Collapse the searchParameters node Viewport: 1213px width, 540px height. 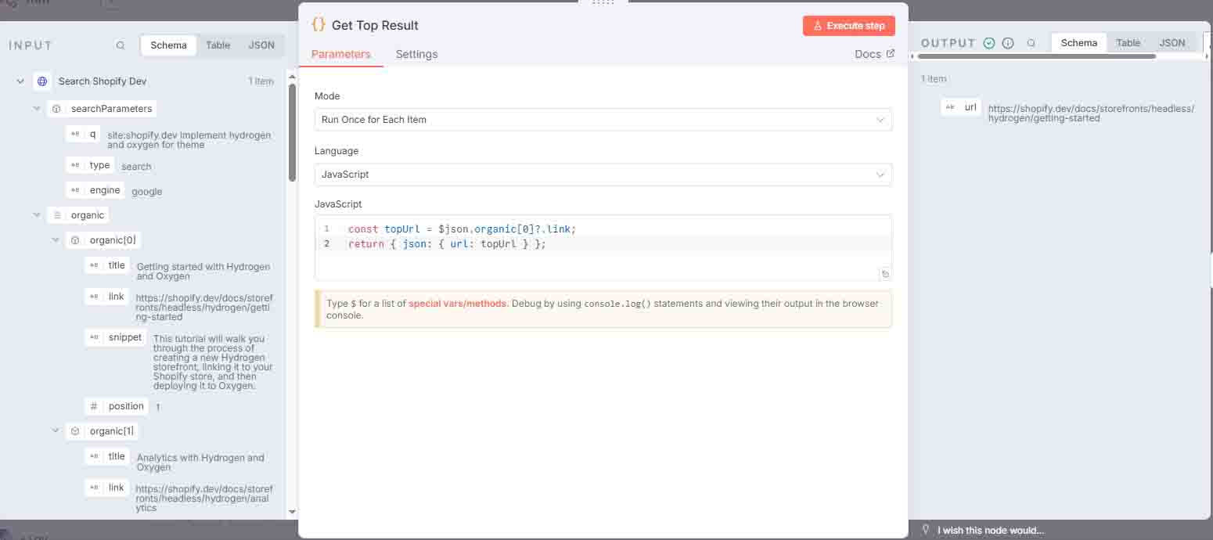click(x=37, y=109)
